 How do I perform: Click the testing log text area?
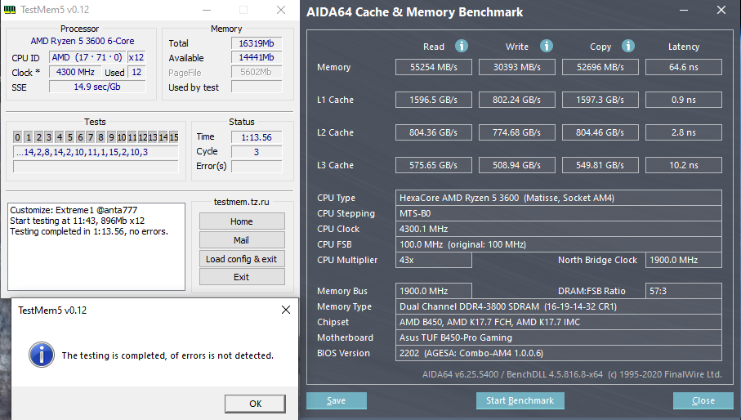point(96,247)
